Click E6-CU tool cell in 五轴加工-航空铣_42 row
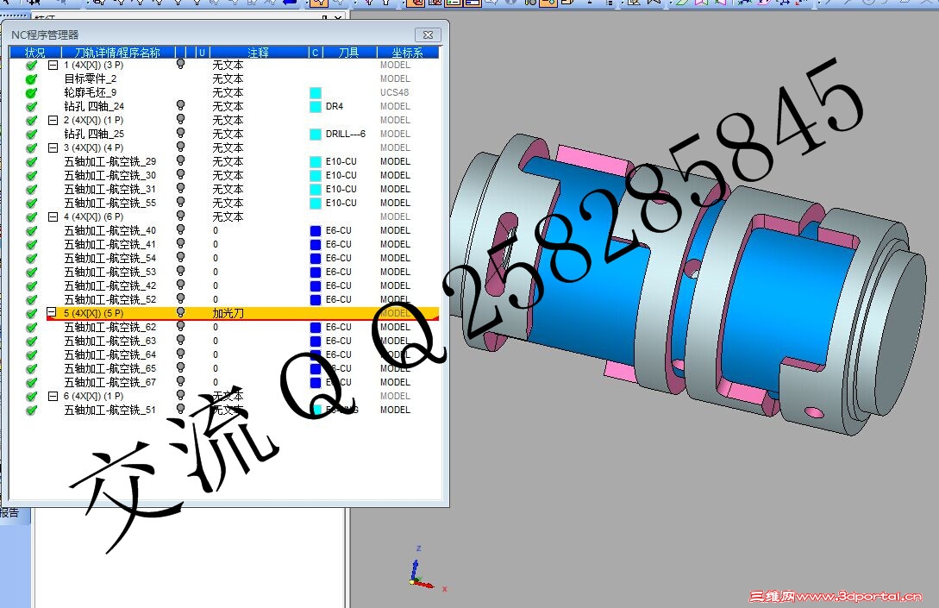The width and height of the screenshot is (939, 608). pos(339,285)
